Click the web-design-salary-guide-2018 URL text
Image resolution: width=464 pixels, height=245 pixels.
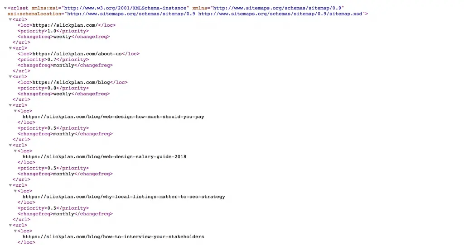(105, 157)
